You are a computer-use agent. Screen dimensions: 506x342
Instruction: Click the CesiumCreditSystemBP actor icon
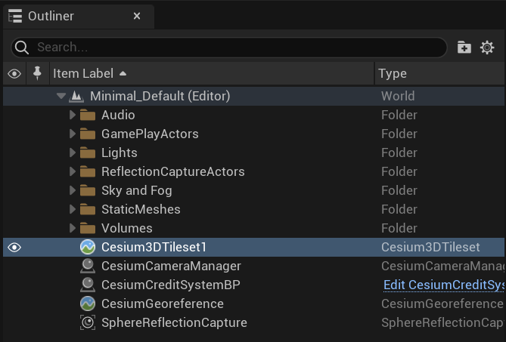[x=88, y=285]
